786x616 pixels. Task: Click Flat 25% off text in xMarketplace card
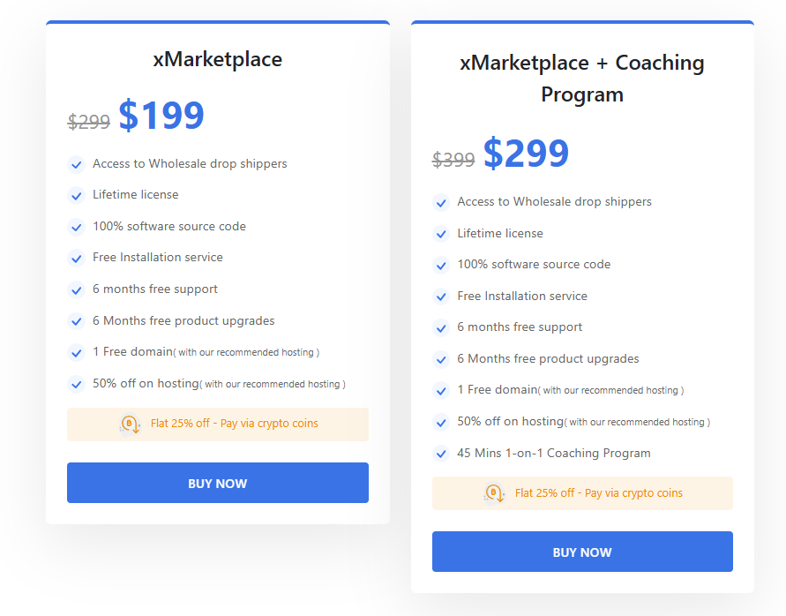234,424
